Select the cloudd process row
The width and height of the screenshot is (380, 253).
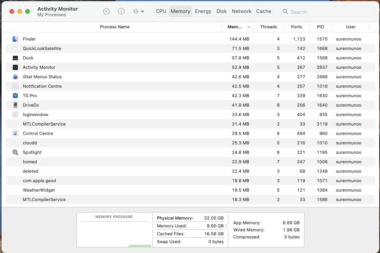coord(190,143)
